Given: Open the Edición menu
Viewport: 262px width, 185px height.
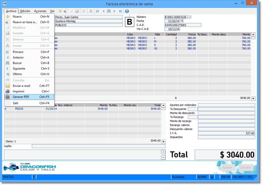Looking at the screenshot, I should [x=25, y=11].
